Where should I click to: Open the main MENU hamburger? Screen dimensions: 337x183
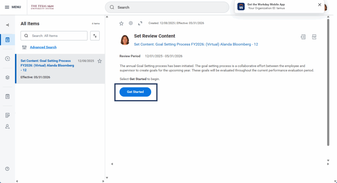click(x=13, y=7)
